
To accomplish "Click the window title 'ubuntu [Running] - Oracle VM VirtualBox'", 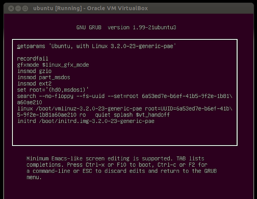I will tap(90, 8).
